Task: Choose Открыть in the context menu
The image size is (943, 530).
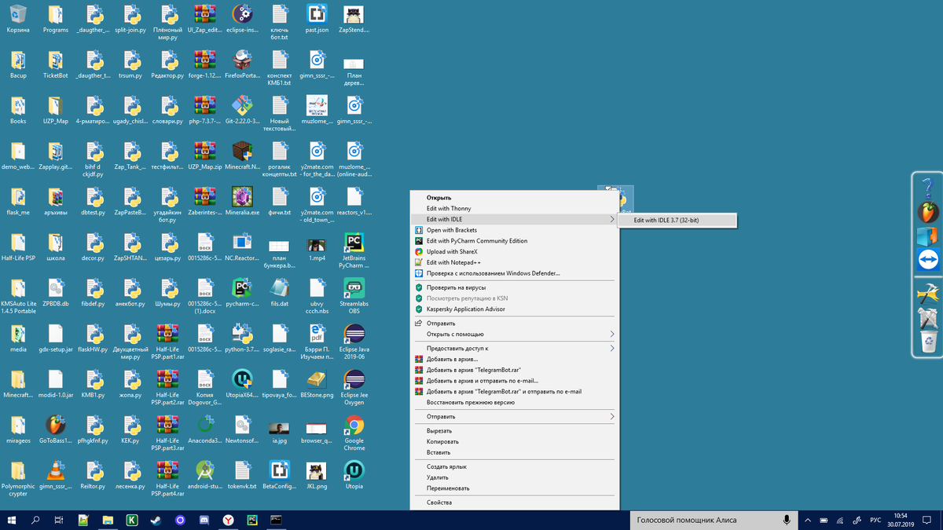Action: [x=515, y=197]
